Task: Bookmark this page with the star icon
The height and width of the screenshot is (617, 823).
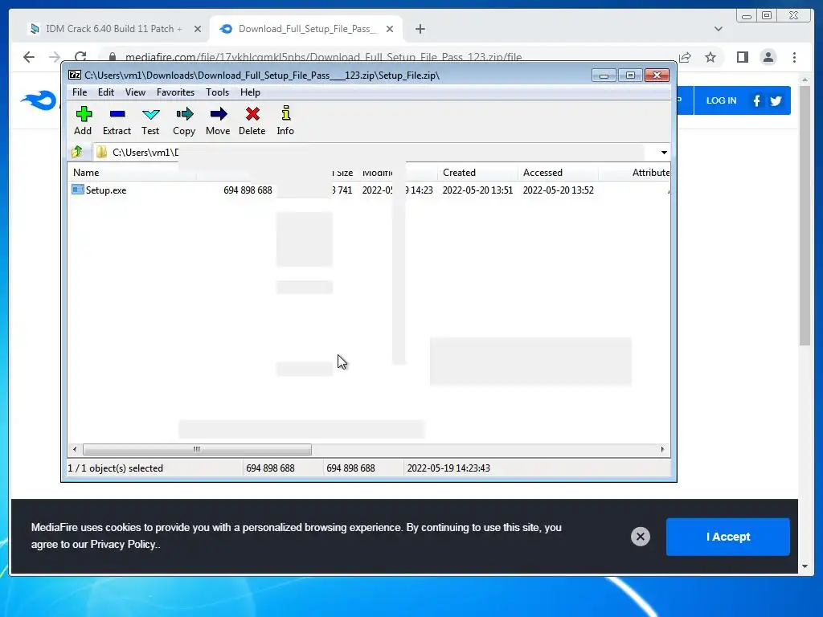Action: pyautogui.click(x=710, y=57)
